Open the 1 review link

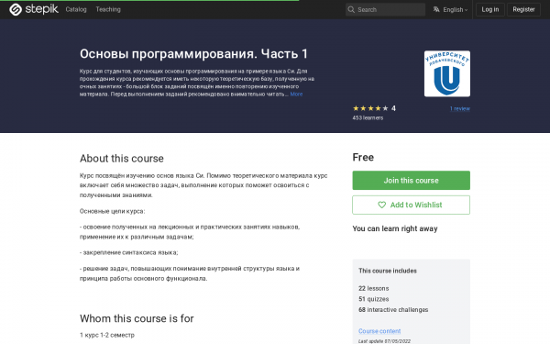point(460,109)
